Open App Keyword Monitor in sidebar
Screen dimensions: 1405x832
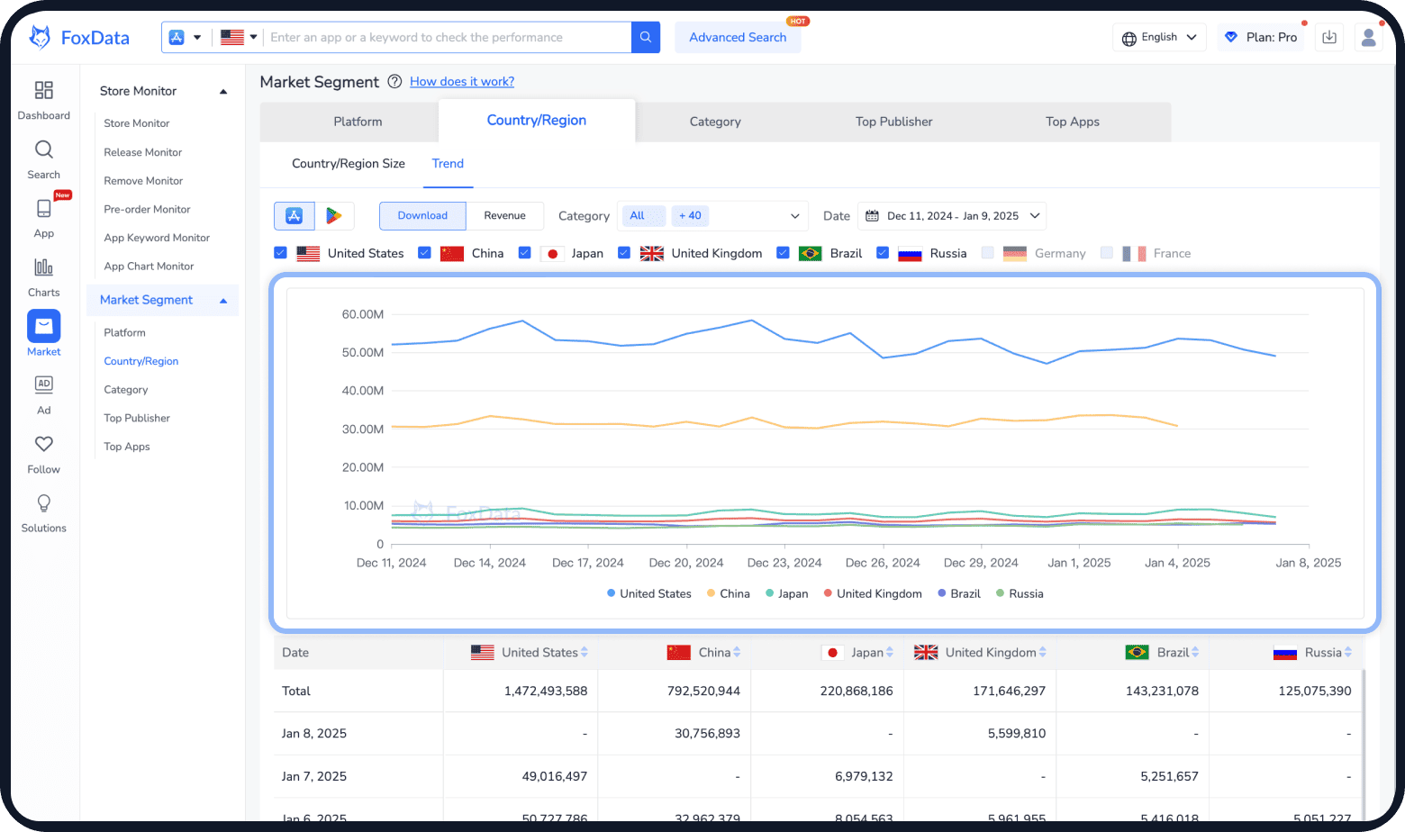coord(157,238)
